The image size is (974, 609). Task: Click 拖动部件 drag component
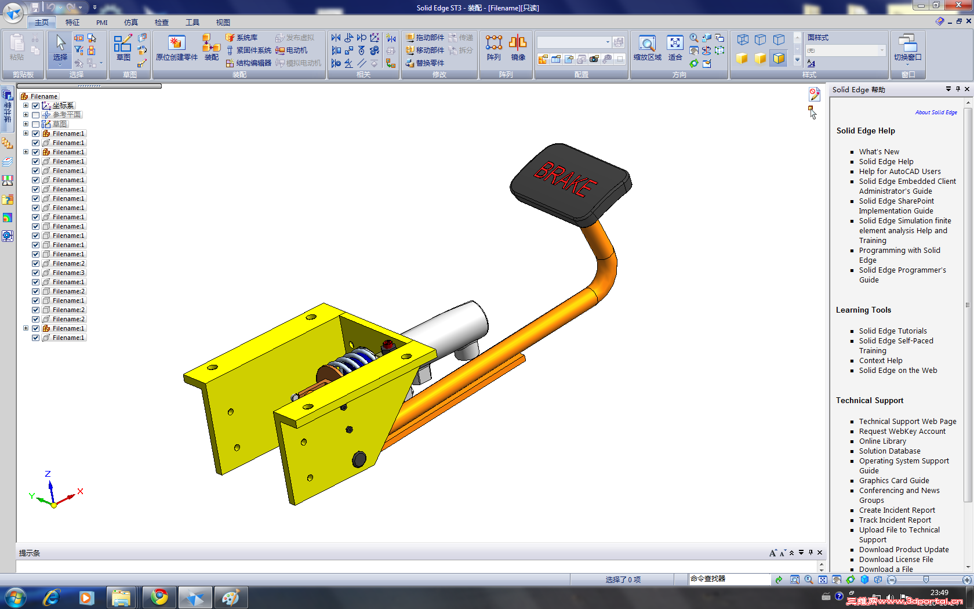424,38
